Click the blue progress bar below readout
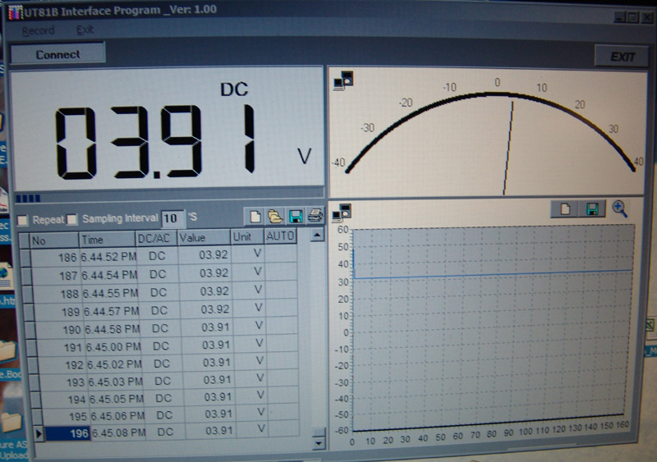This screenshot has height=462, width=657. click(28, 198)
